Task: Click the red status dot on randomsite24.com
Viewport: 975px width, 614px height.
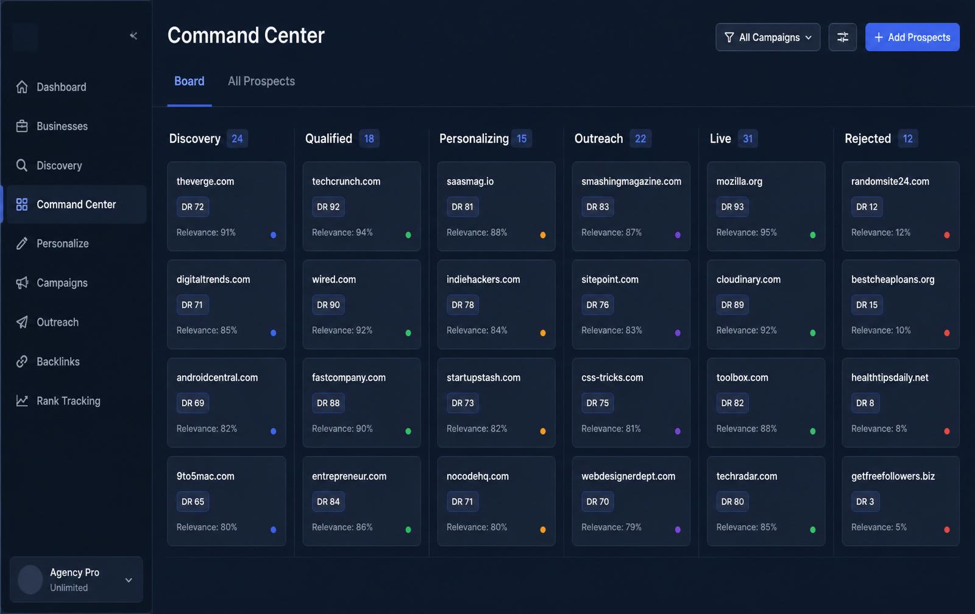Action: (947, 235)
